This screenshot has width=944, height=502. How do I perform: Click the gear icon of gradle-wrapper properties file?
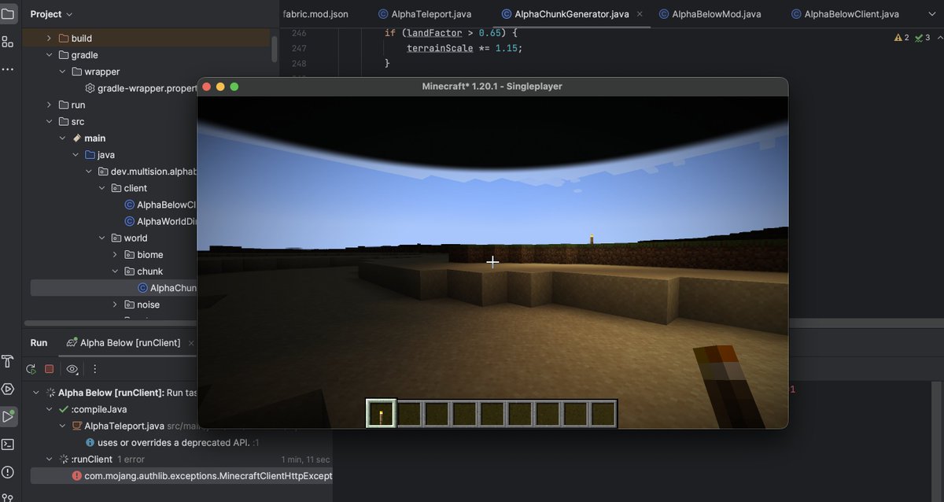[x=90, y=88]
